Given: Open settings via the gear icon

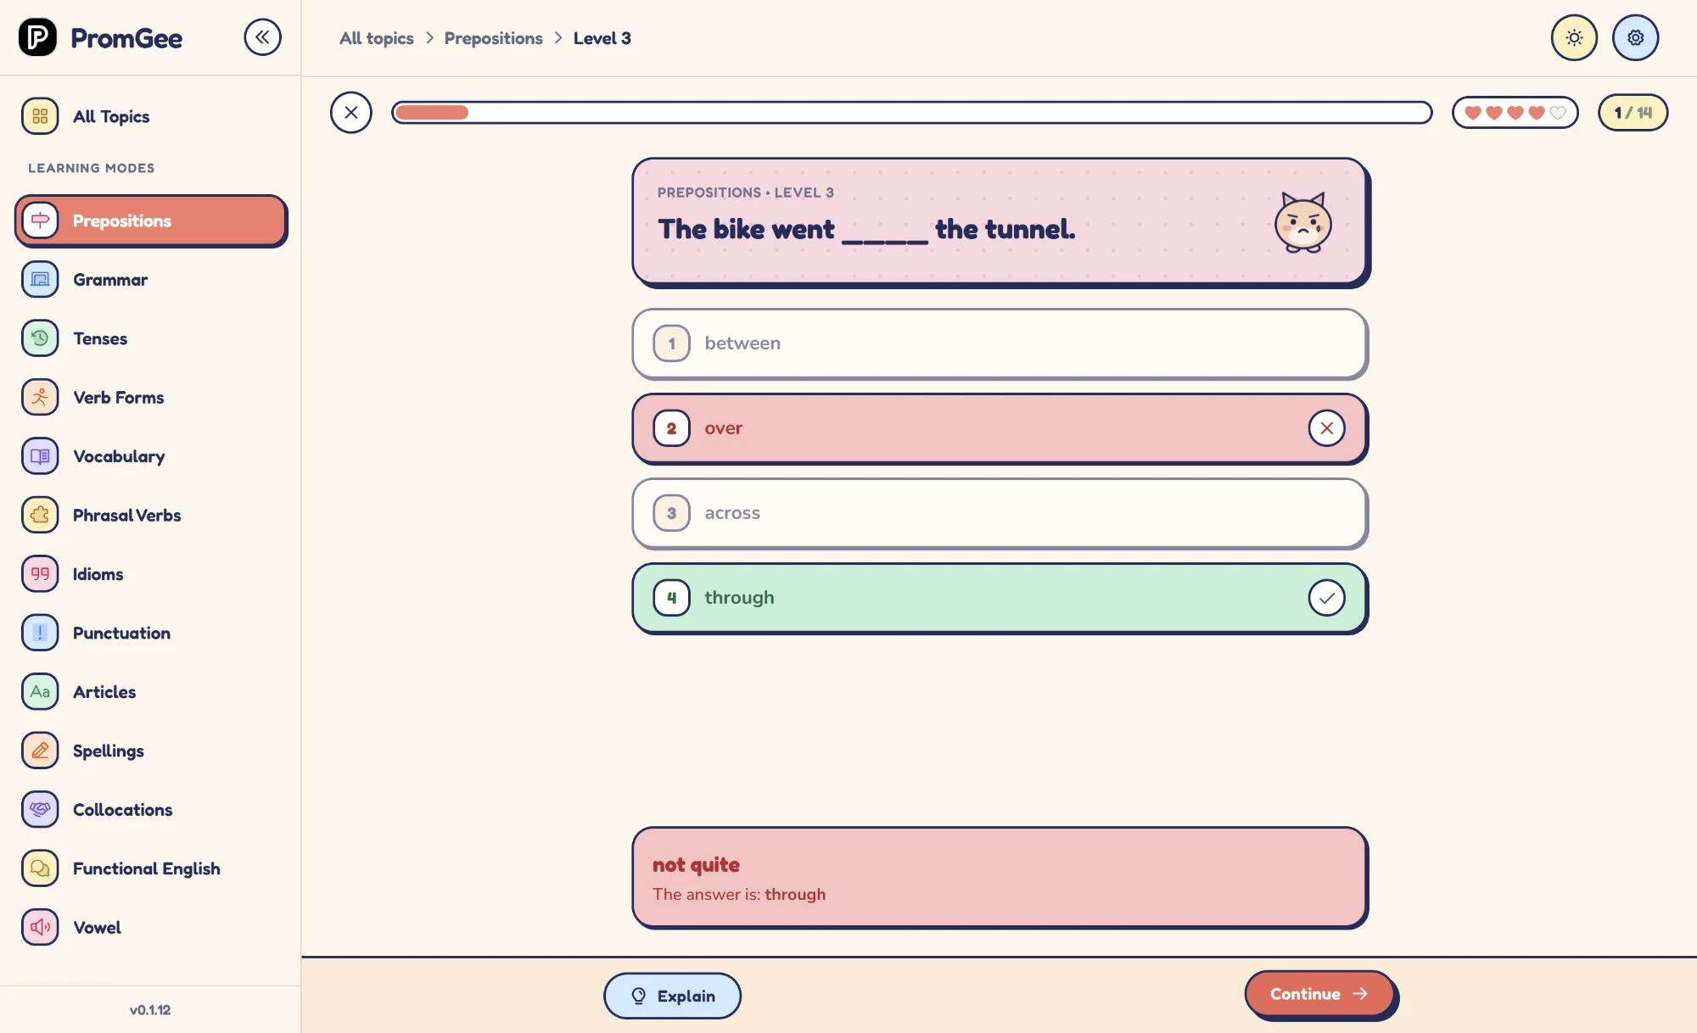Looking at the screenshot, I should click(x=1635, y=38).
